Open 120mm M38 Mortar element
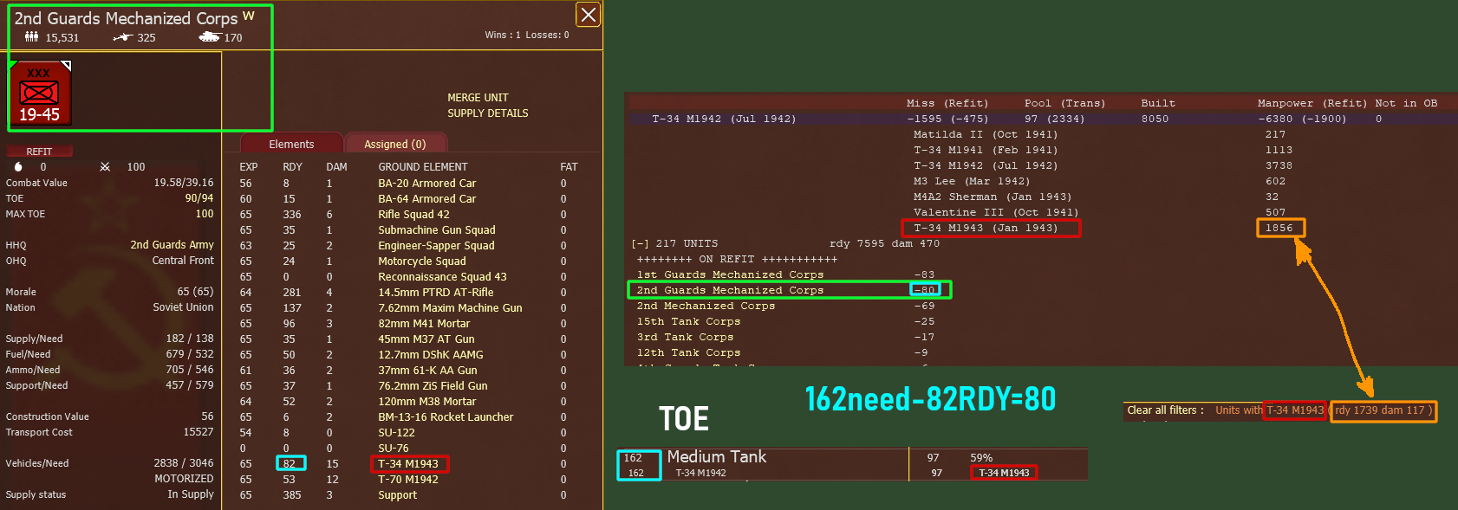Screen dimensions: 1458x510 click(426, 402)
